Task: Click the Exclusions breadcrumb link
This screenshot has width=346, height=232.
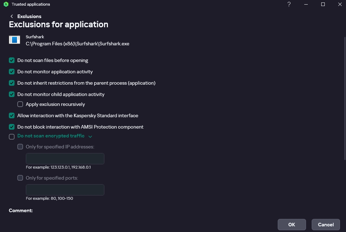Action: coord(29,16)
